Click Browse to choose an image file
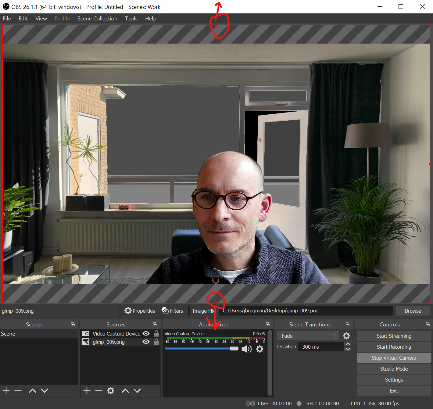433x409 pixels. click(x=413, y=311)
